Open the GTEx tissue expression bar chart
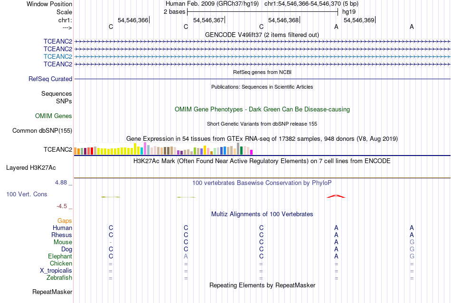 pos(163,149)
